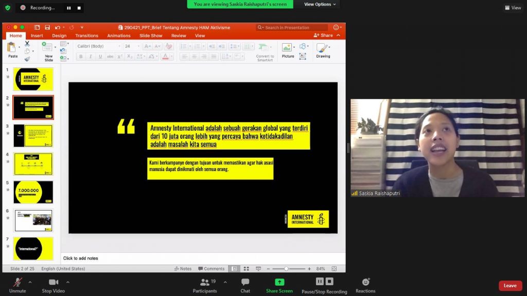
Task: Click the zoom slider in status bar
Action: click(287, 269)
